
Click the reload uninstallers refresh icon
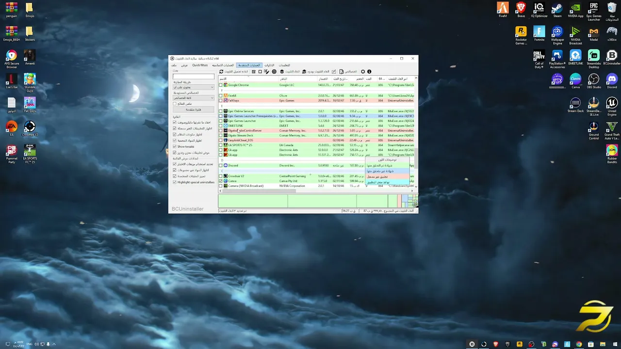click(221, 72)
